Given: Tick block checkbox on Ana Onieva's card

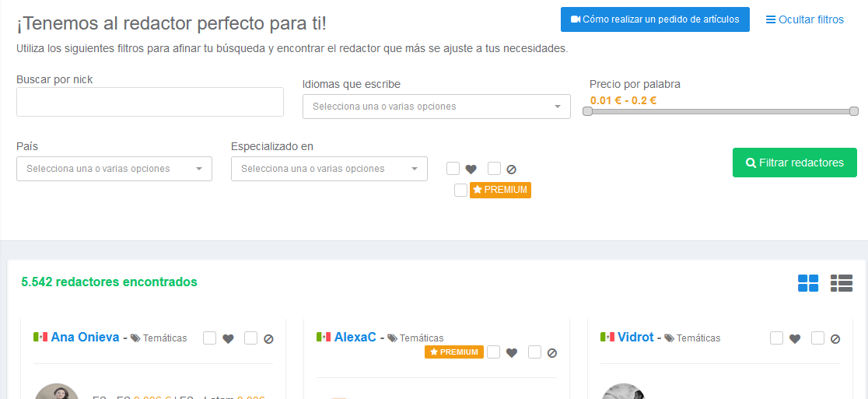Looking at the screenshot, I should click(x=250, y=338).
